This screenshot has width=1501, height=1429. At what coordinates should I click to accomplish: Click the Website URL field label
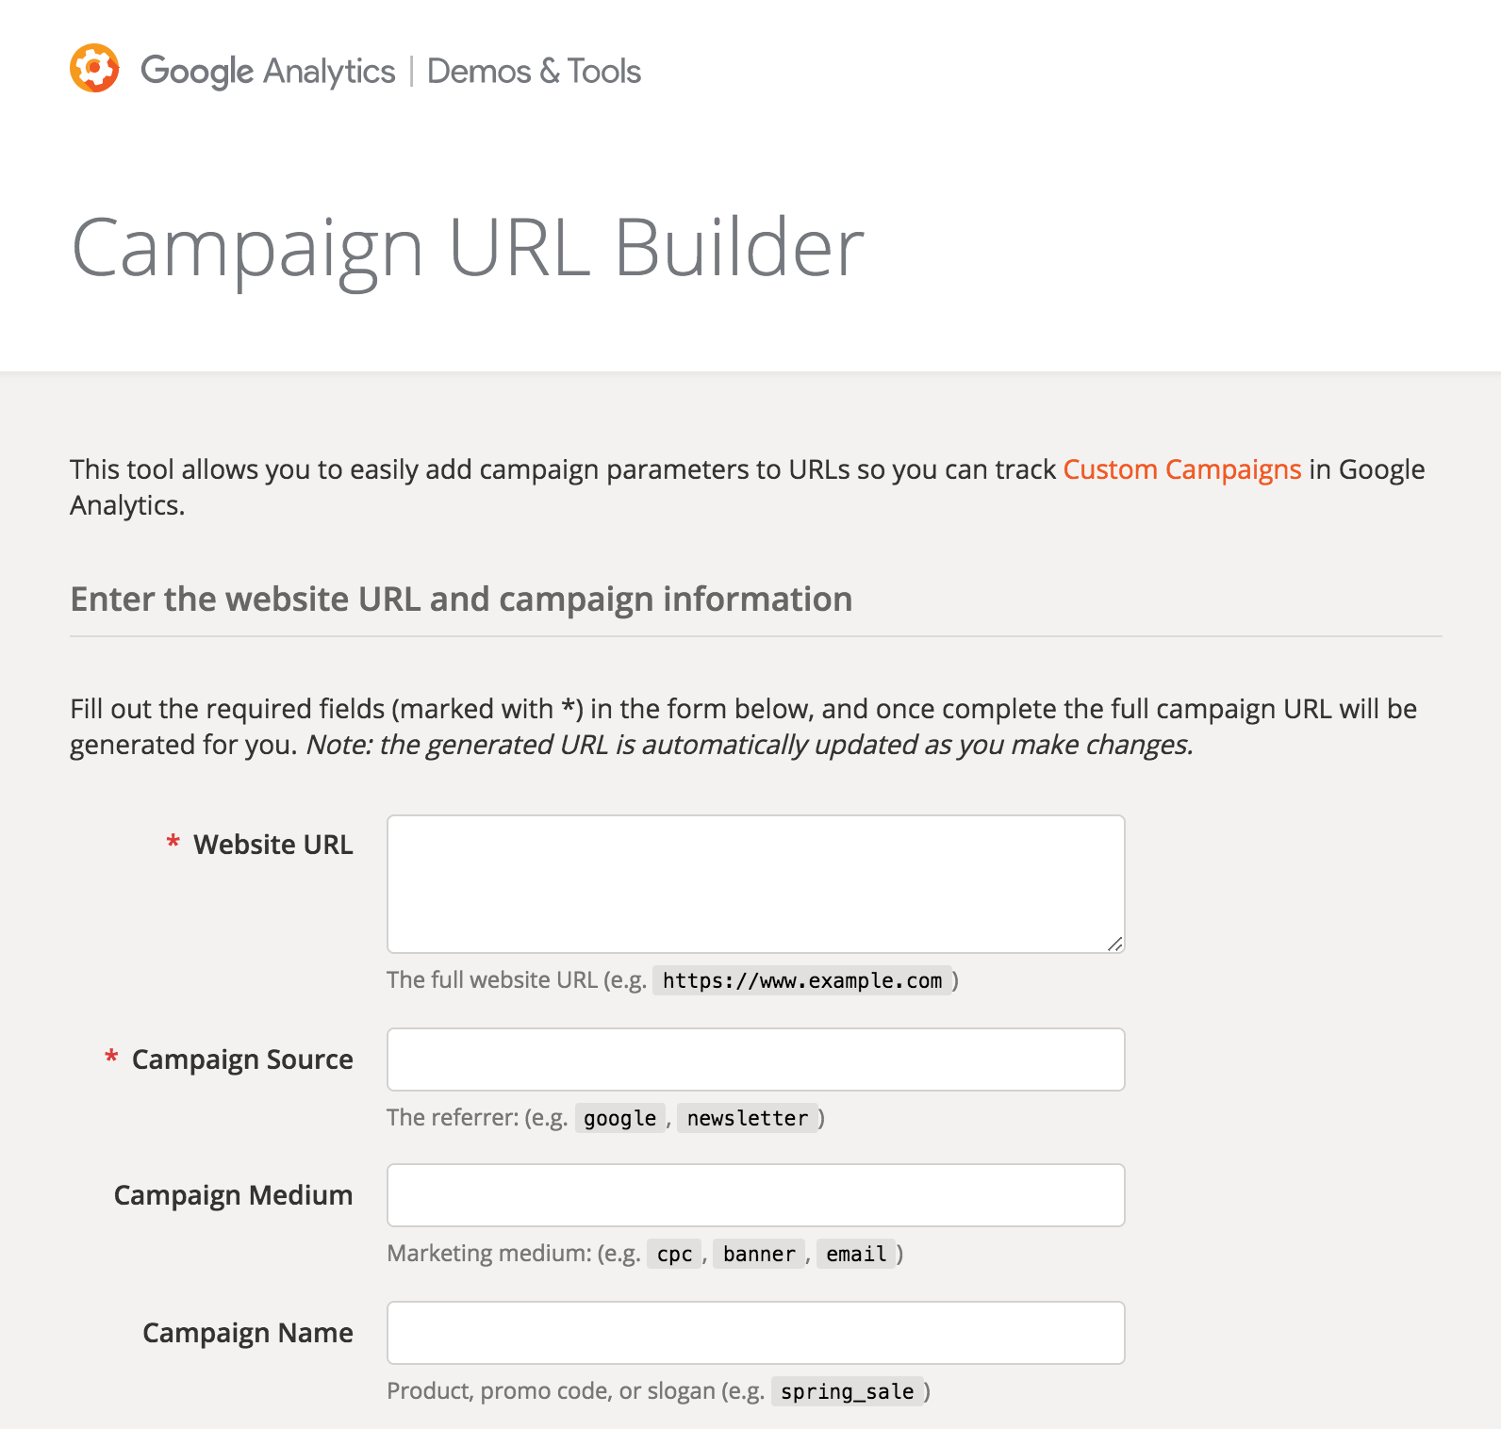coord(272,845)
